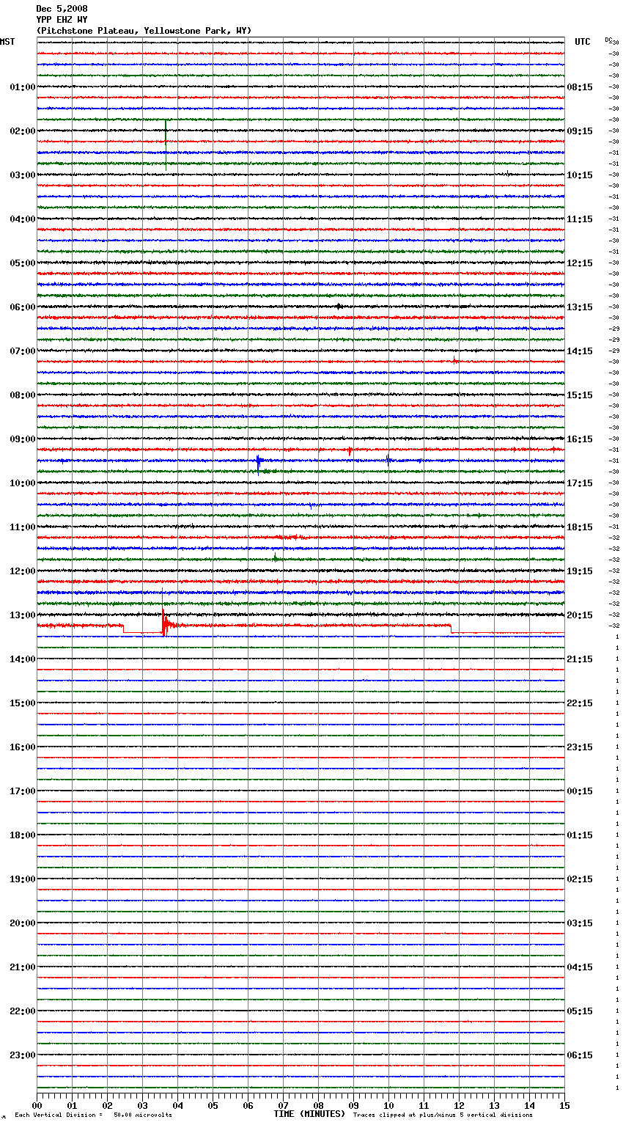Click minute tick 00 on the bottom axis
This screenshot has width=623, height=1125.
point(37,1105)
